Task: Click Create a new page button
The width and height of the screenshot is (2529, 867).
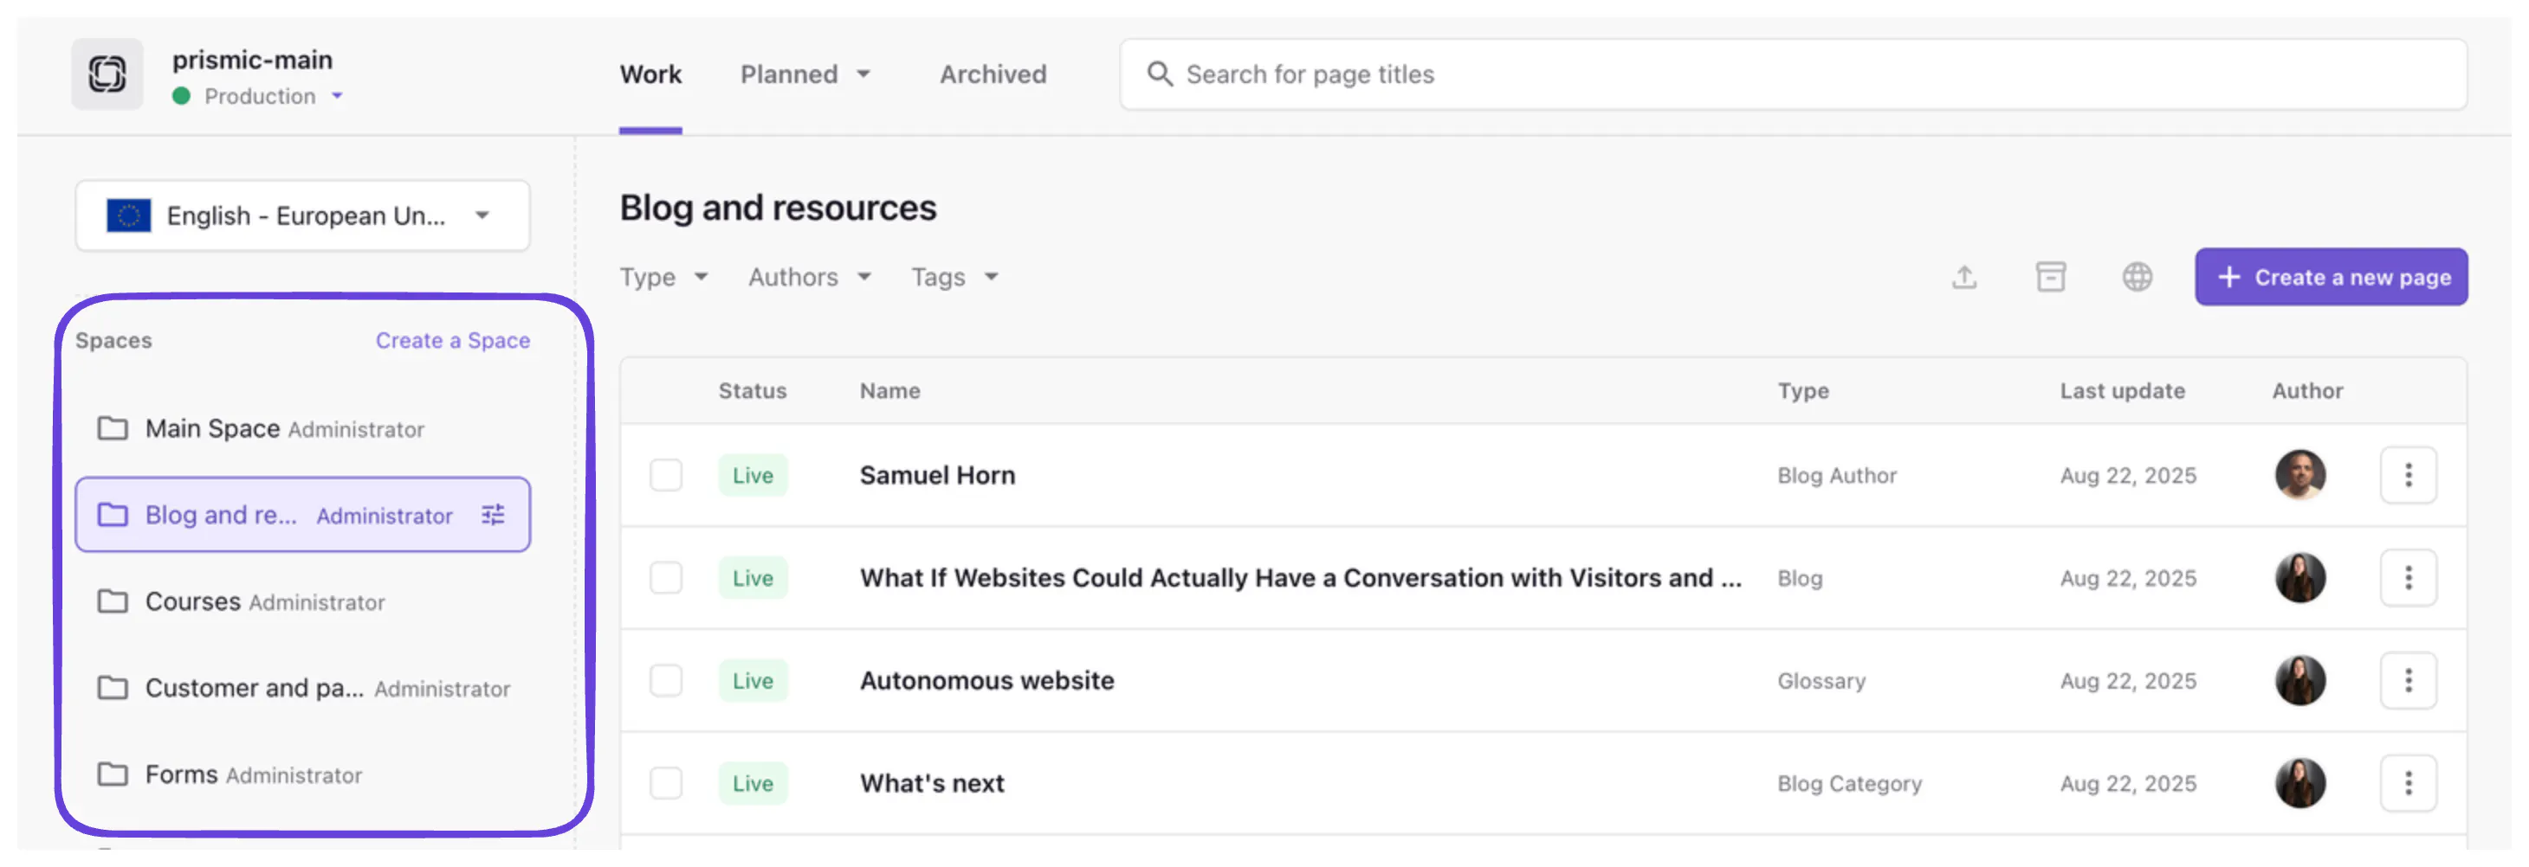Action: coord(2331,278)
